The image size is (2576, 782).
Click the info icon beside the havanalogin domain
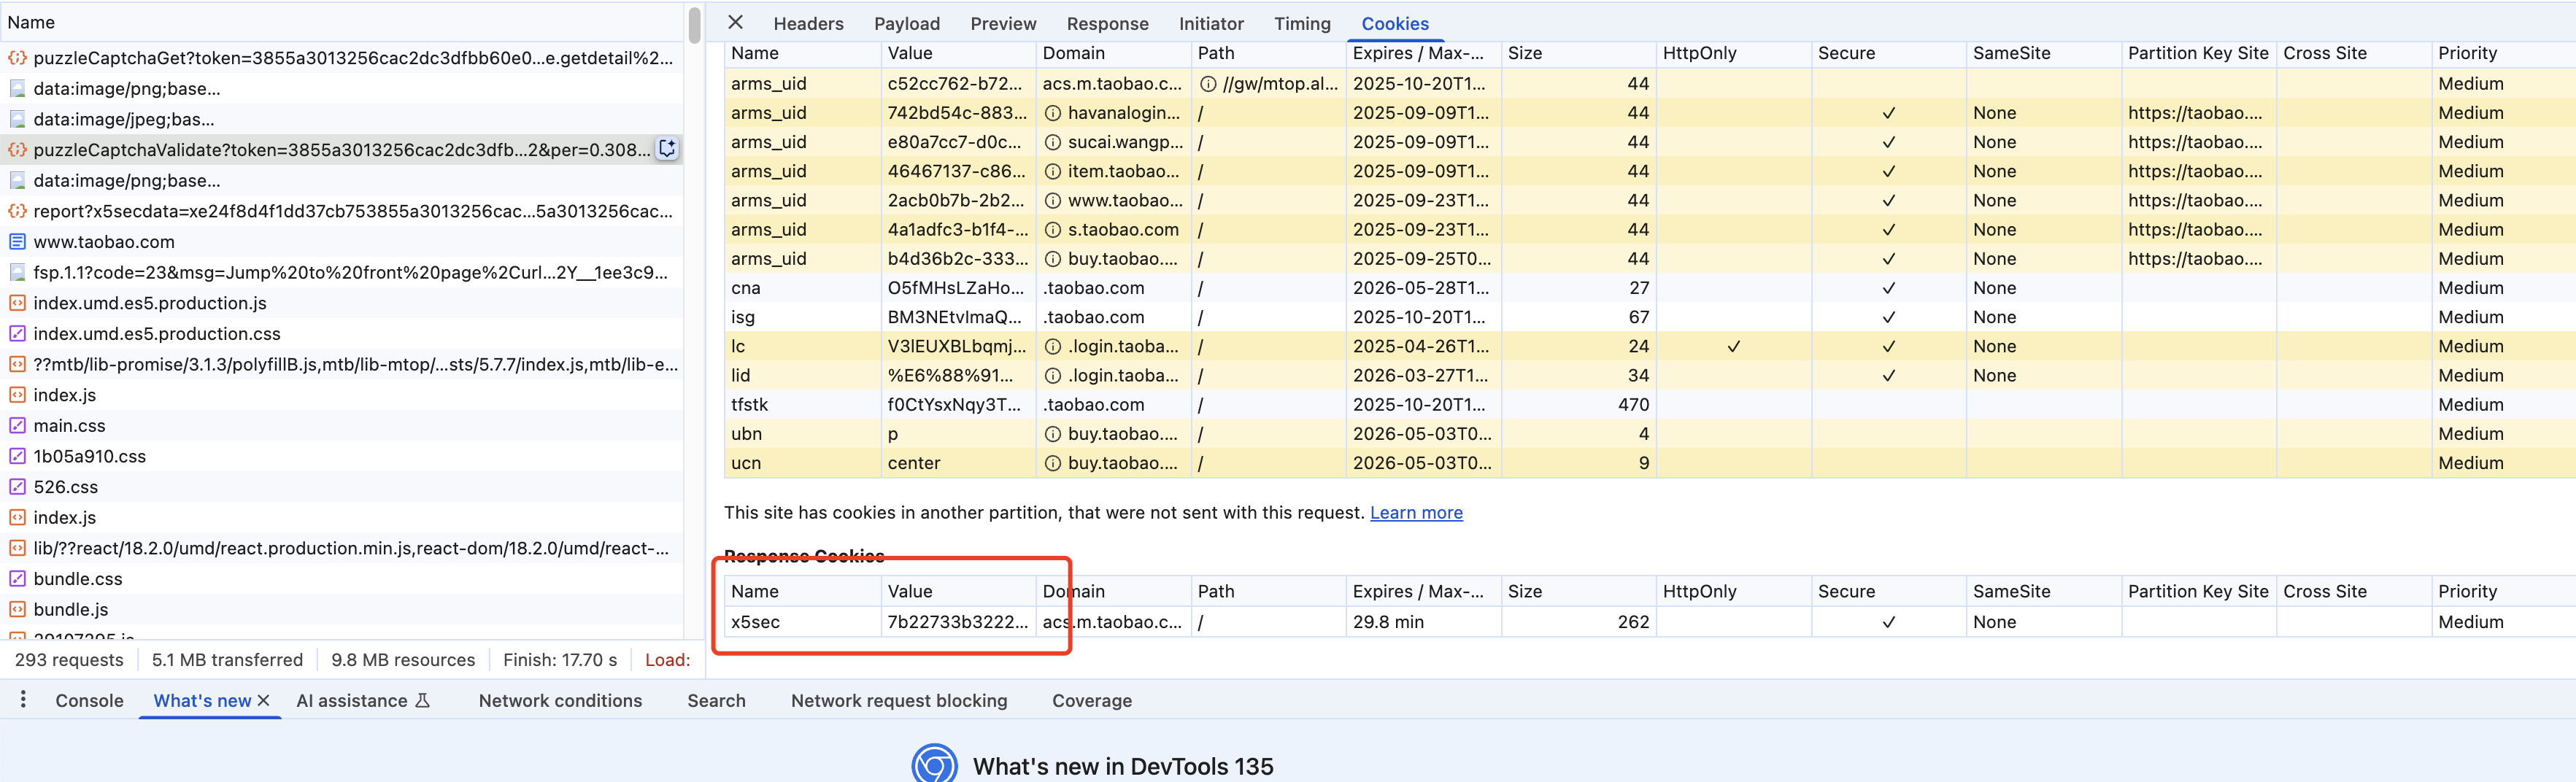pyautogui.click(x=1052, y=113)
